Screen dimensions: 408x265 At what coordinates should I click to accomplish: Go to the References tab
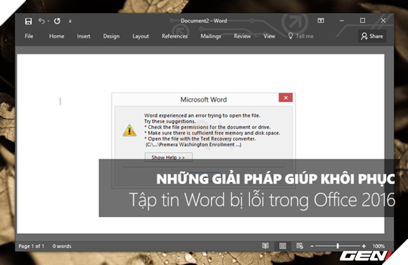tap(175, 36)
